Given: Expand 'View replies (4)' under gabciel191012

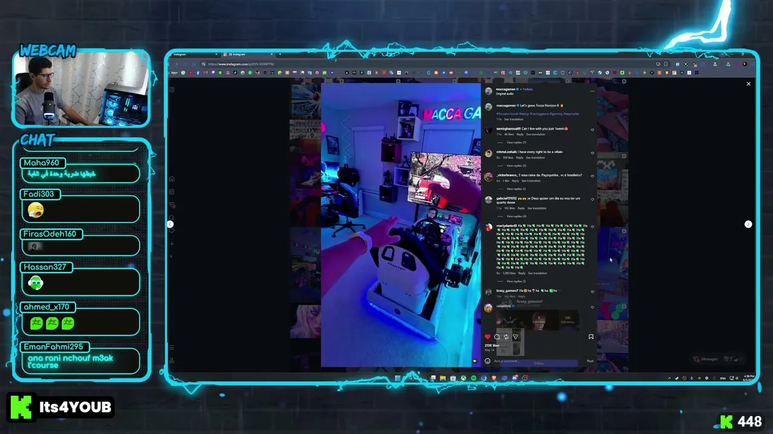Looking at the screenshot, I should click(516, 216).
